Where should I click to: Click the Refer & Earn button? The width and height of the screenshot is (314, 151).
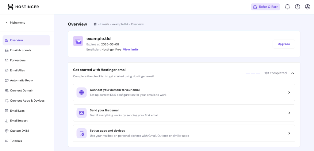point(265,7)
